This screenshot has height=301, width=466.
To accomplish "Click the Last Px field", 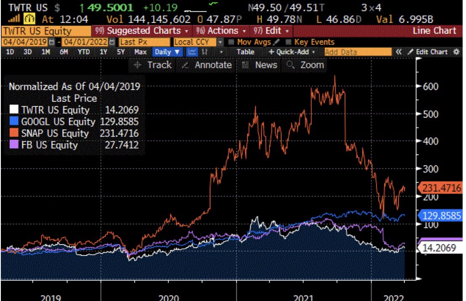I will tap(144, 42).
